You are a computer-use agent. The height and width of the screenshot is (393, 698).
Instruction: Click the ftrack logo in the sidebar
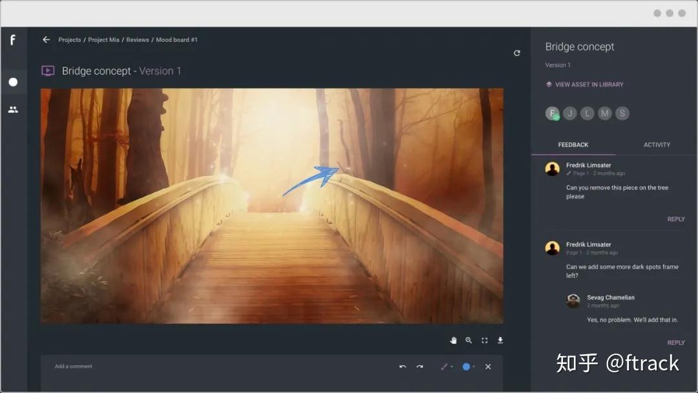(14, 40)
